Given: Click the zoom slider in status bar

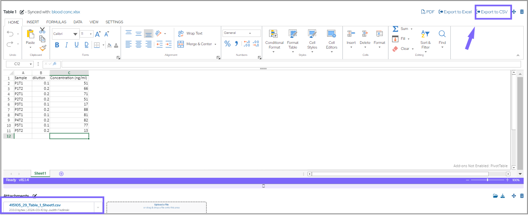Looking at the screenshot, I should [487, 180].
